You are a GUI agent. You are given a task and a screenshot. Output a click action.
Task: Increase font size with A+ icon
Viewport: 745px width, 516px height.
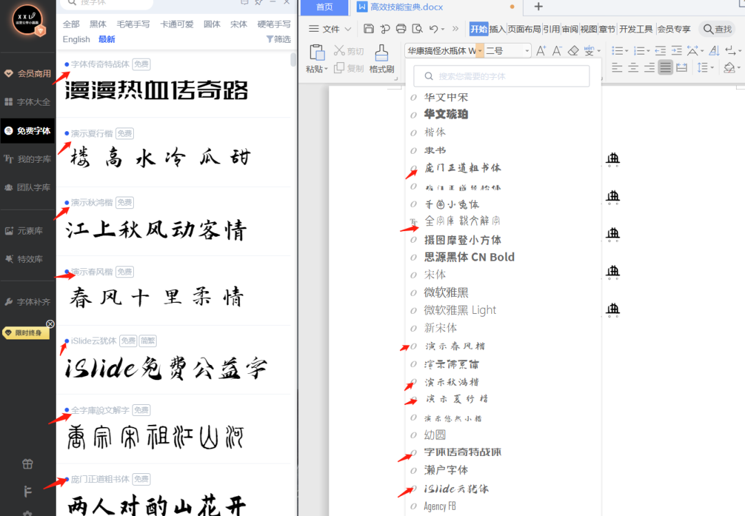point(541,51)
